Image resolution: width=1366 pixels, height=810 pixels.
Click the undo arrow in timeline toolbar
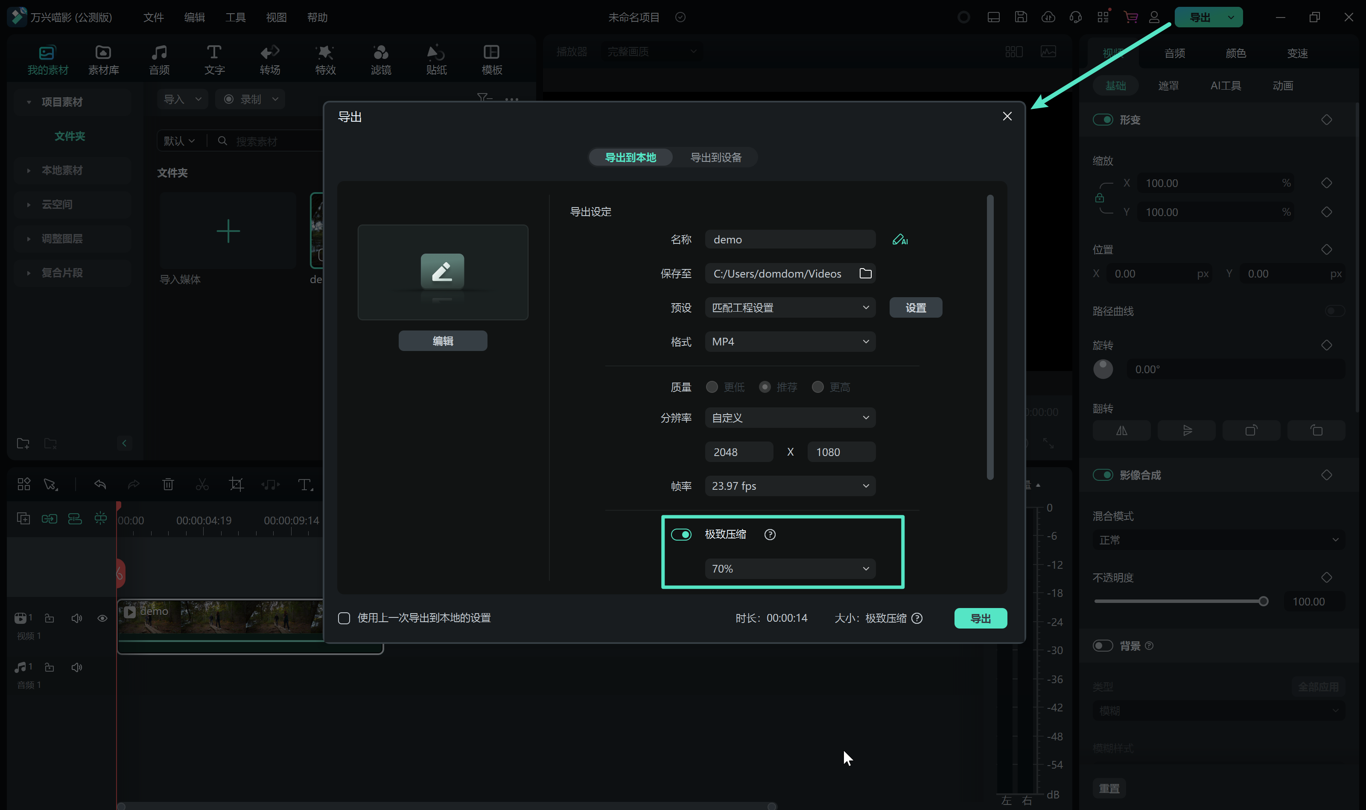pos(100,484)
